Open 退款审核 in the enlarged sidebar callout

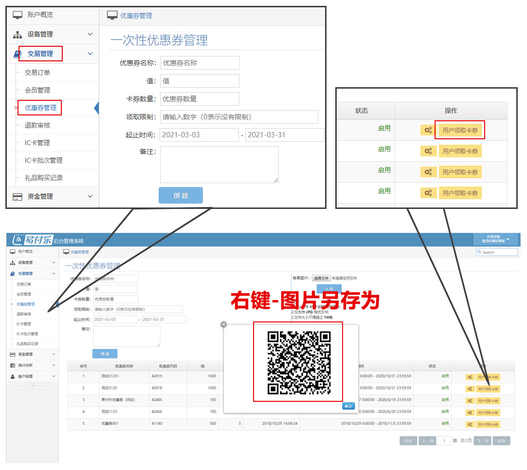click(37, 125)
